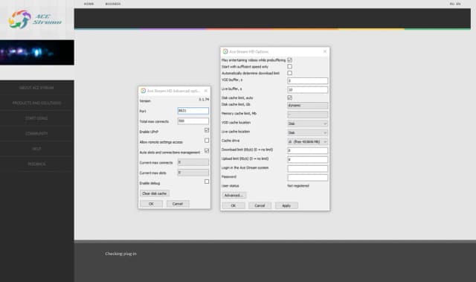The height and width of the screenshot is (282, 476).
Task: Close the Ace Stream HD Options dialog
Action: tap(325, 51)
